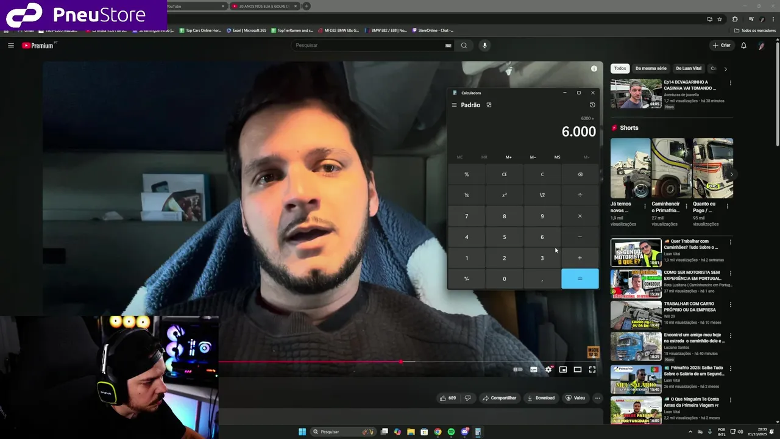Open Windows Start menu
Viewport: 780px width, 439px height.
[x=302, y=432]
